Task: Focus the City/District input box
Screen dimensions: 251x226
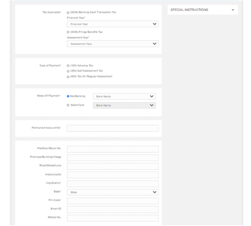Action: point(113,184)
